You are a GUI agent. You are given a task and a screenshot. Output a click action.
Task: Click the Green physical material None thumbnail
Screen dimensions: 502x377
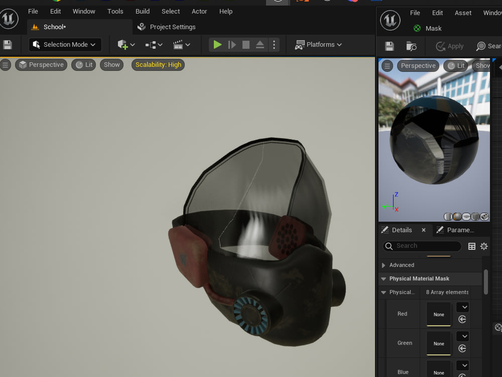point(439,343)
